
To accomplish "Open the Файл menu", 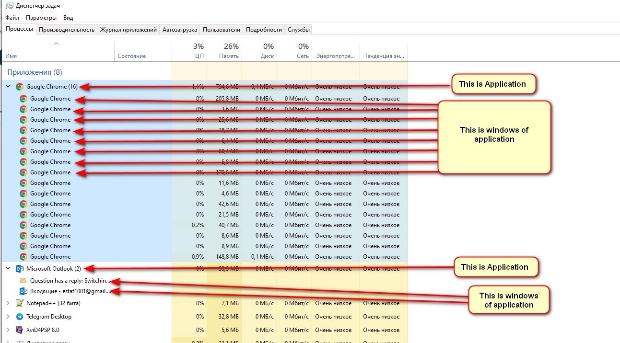I will (x=12, y=18).
